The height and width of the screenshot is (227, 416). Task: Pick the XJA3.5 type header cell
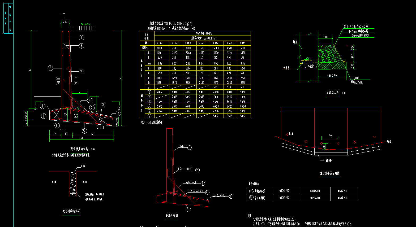click(202, 43)
